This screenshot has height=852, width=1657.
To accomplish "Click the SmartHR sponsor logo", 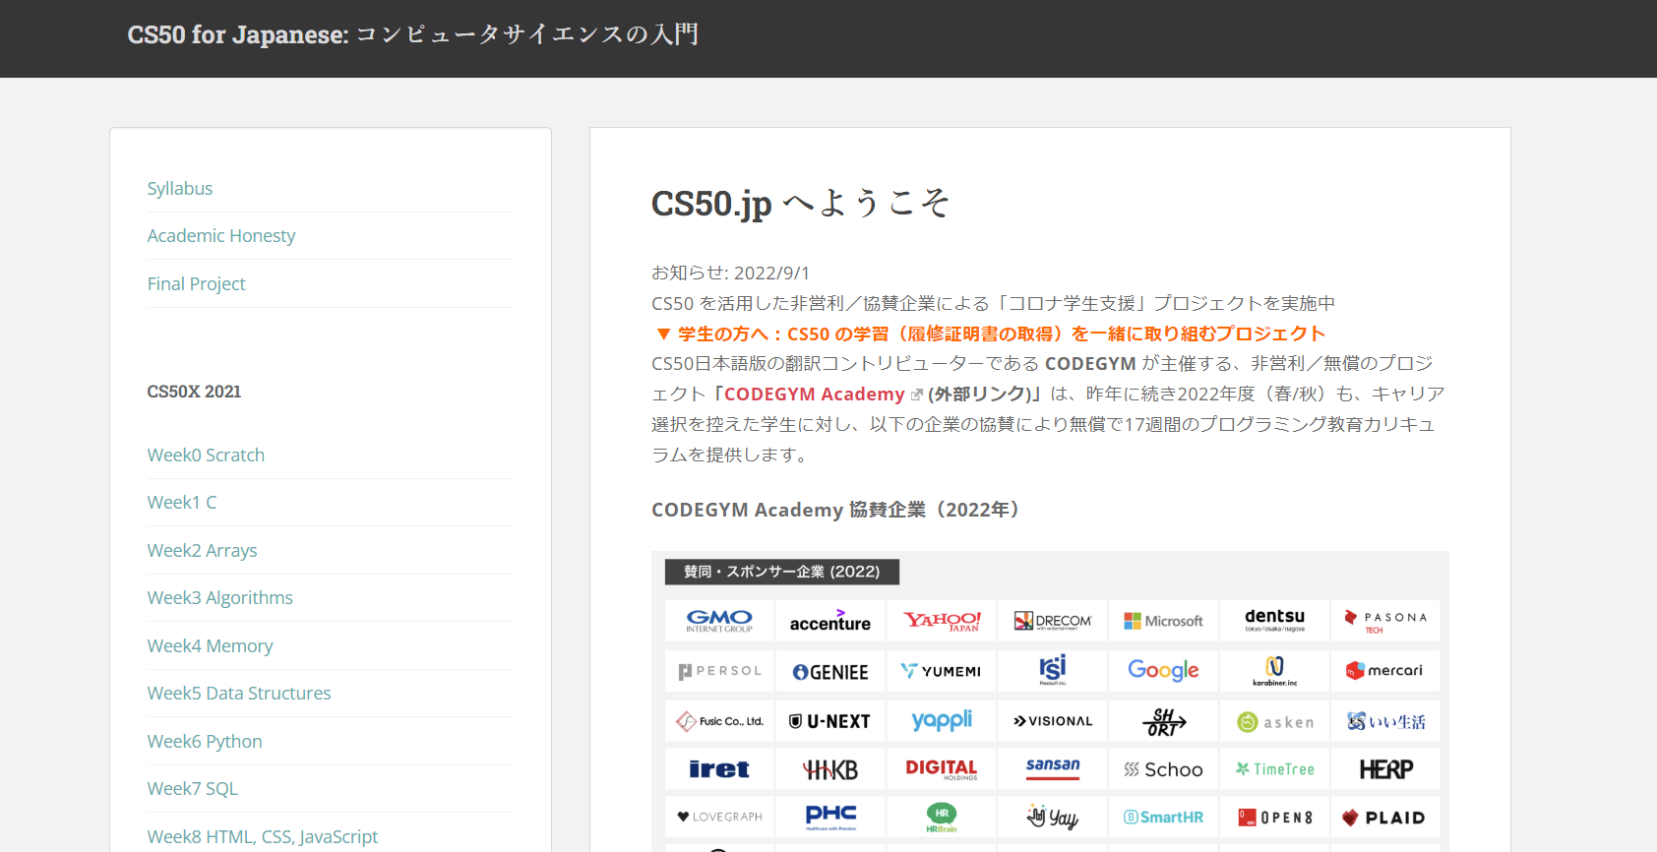I will tap(1163, 817).
